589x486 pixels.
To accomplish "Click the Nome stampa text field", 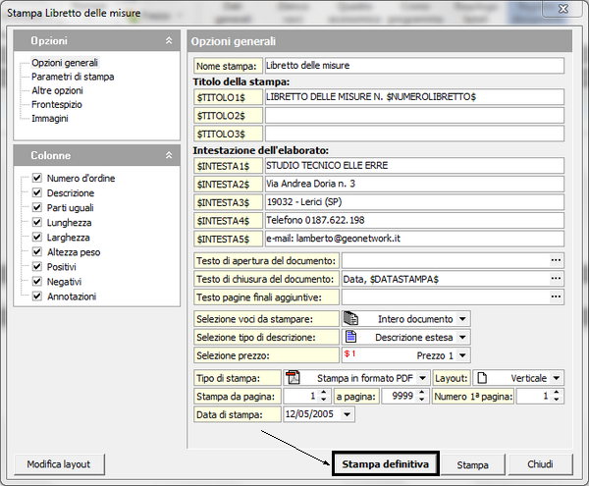I will tap(414, 66).
